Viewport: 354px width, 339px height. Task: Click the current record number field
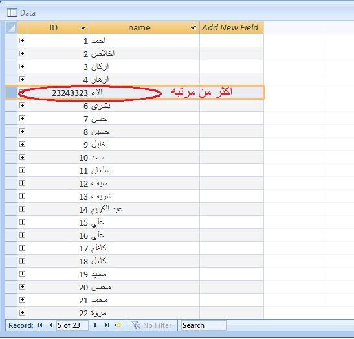[x=72, y=325]
